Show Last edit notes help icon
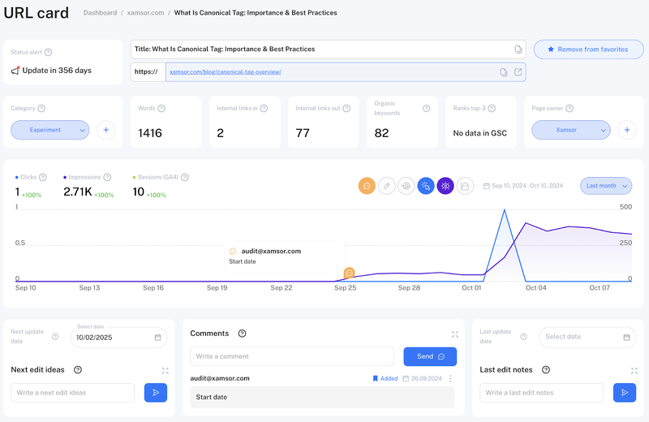 tap(546, 370)
